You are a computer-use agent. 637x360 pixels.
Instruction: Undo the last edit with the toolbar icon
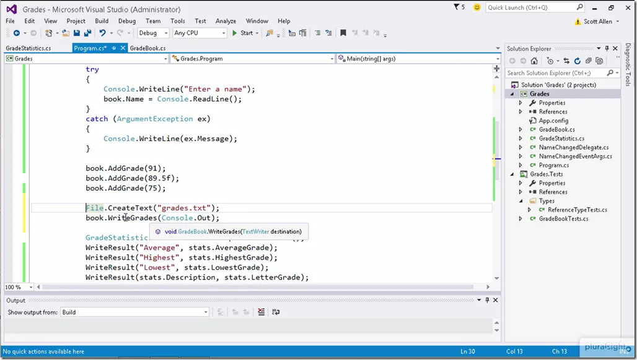tap(102, 33)
